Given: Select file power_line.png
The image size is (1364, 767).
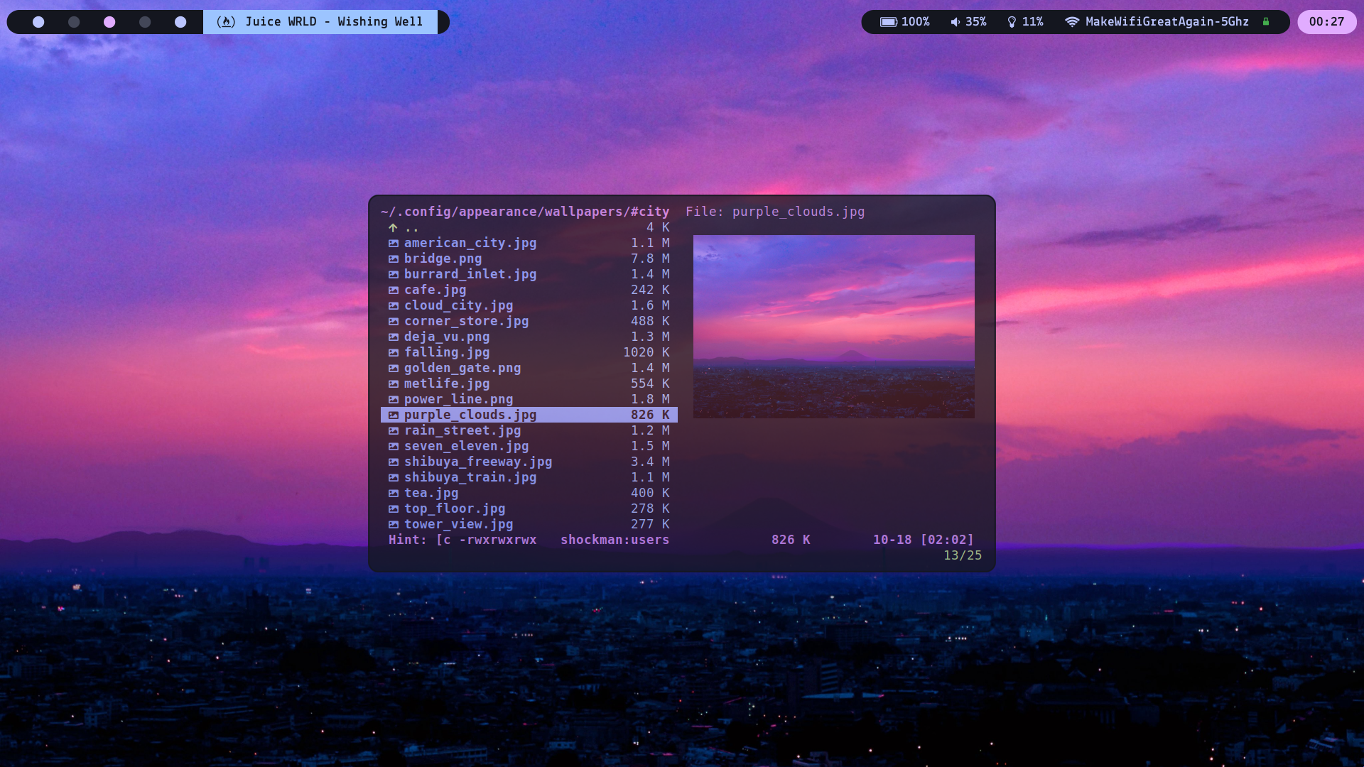Looking at the screenshot, I should pos(529,399).
